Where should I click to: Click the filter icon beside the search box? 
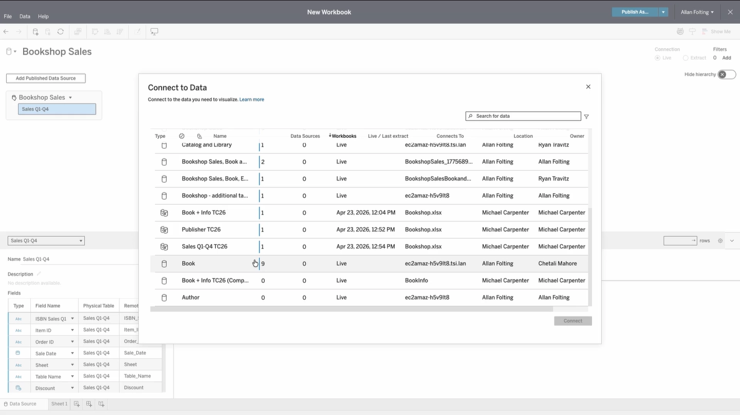click(x=586, y=117)
